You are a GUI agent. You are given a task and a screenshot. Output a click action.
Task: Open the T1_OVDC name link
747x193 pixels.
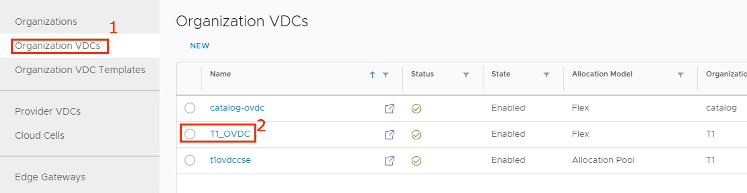230,134
